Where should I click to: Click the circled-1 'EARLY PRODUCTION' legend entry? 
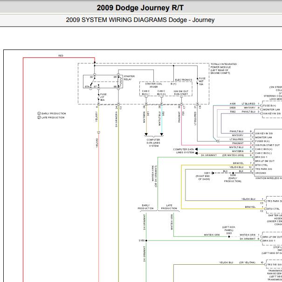52,113
